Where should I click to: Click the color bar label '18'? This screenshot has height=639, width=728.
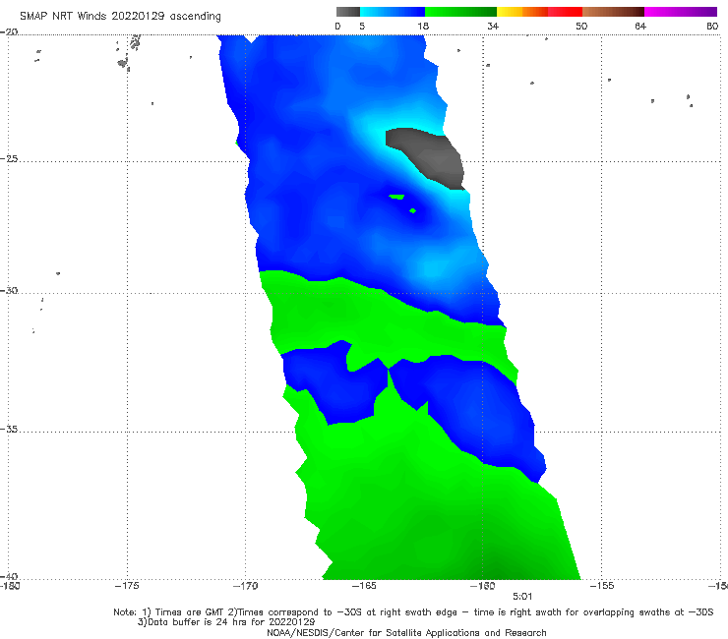pyautogui.click(x=423, y=26)
